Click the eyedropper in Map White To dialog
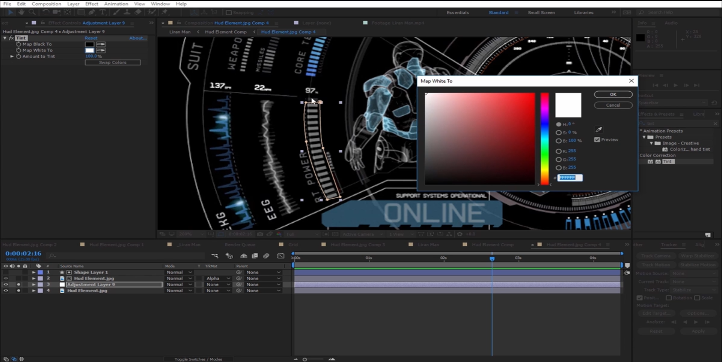This screenshot has width=722, height=362. pyautogui.click(x=599, y=130)
